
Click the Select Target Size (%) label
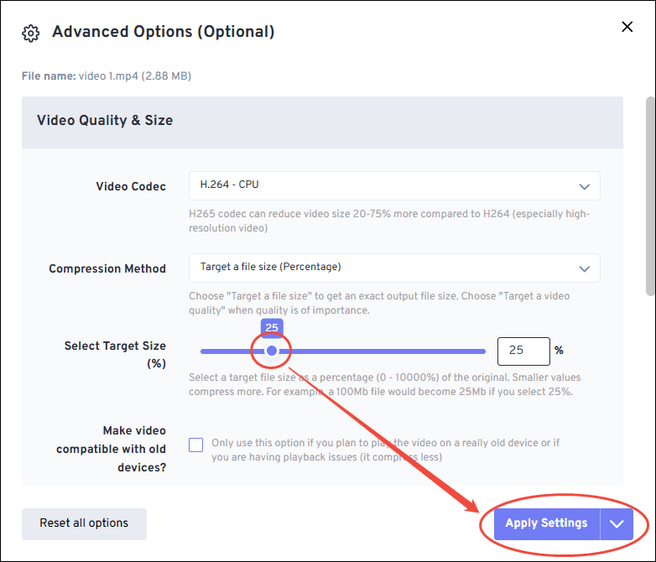point(115,354)
